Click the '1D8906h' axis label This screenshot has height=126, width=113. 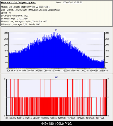(94, 71)
